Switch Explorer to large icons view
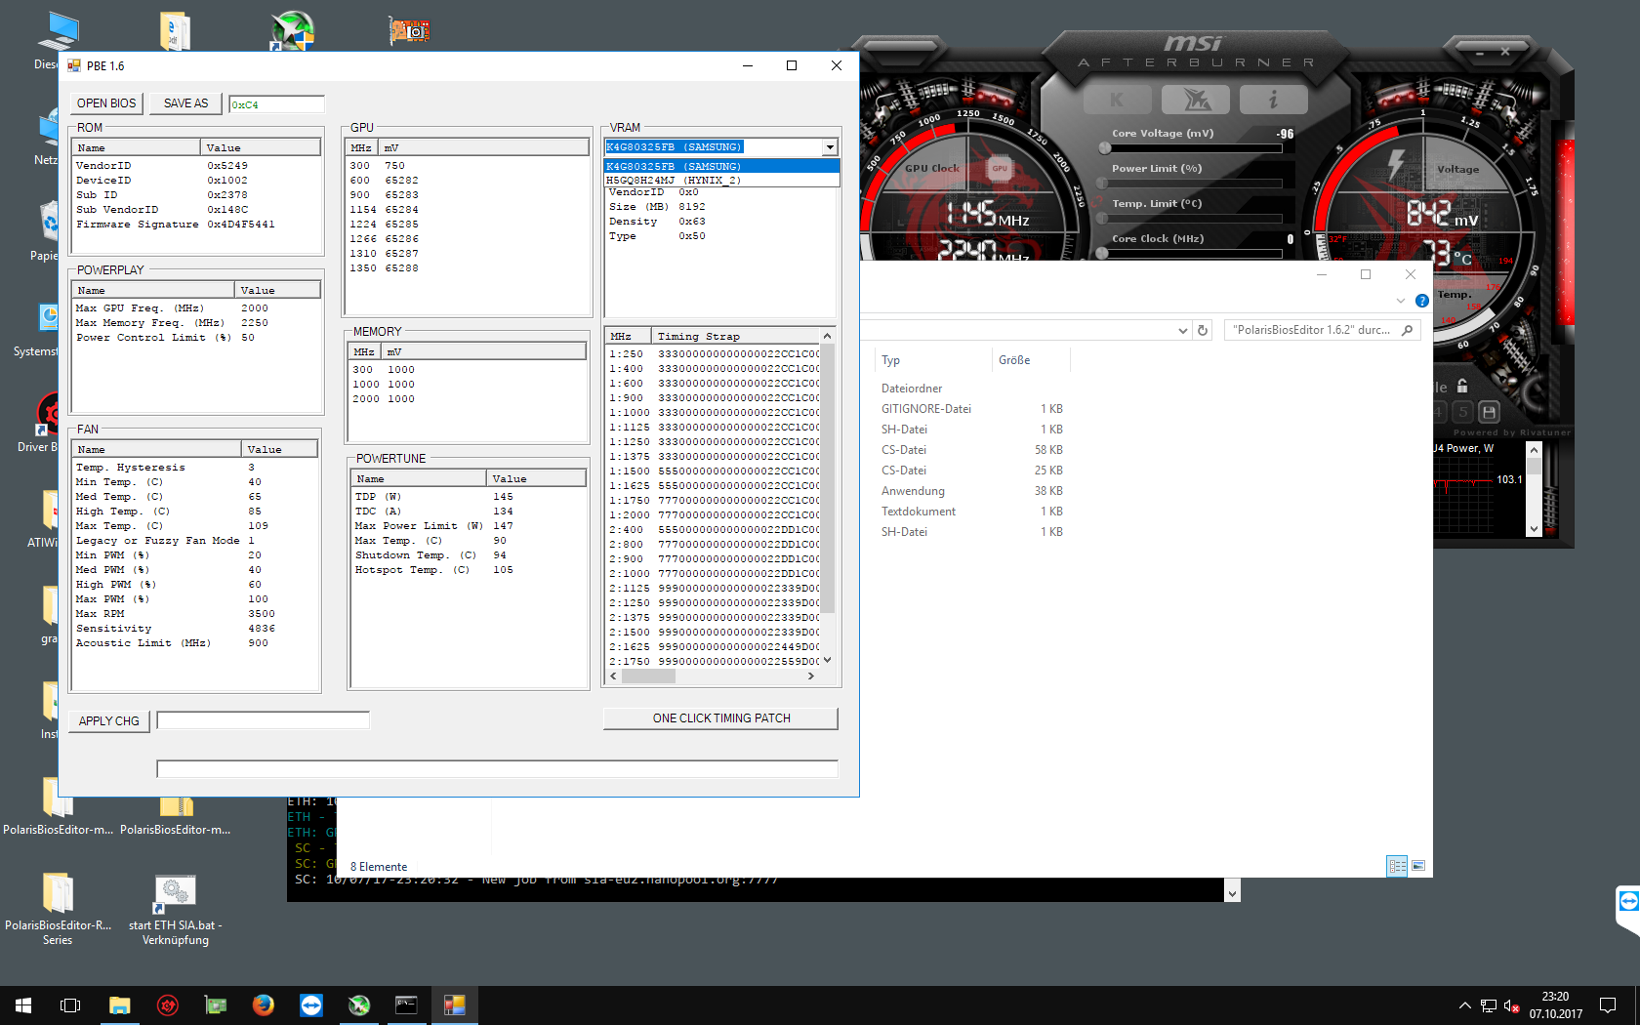Screen dimensions: 1640x1025 [1418, 866]
